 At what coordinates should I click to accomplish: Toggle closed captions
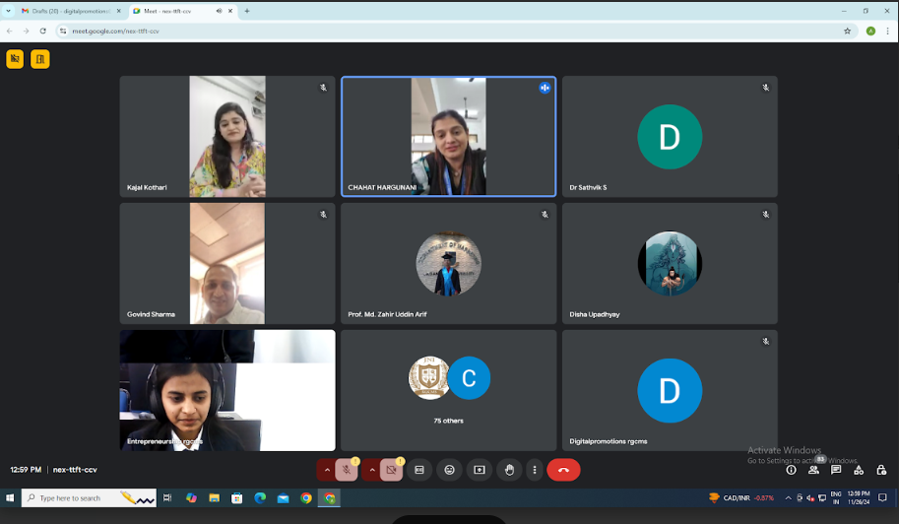tap(419, 470)
